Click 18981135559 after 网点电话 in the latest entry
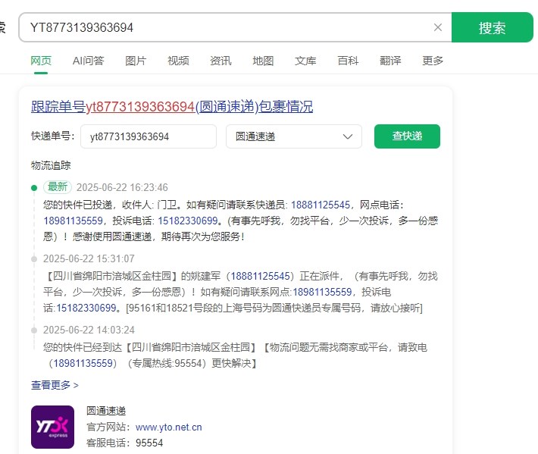The image size is (538, 454). point(73,221)
